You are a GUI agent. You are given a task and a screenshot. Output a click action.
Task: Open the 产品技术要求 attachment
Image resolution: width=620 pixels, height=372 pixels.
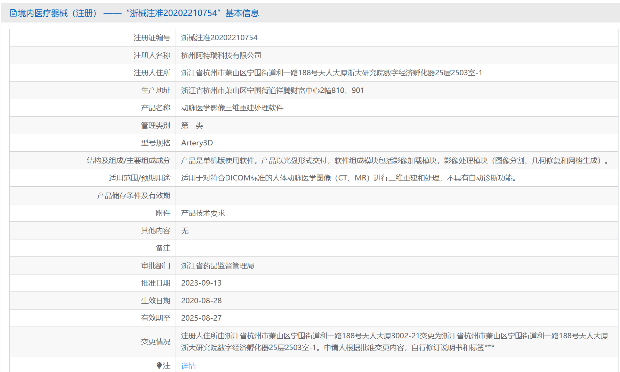(203, 213)
